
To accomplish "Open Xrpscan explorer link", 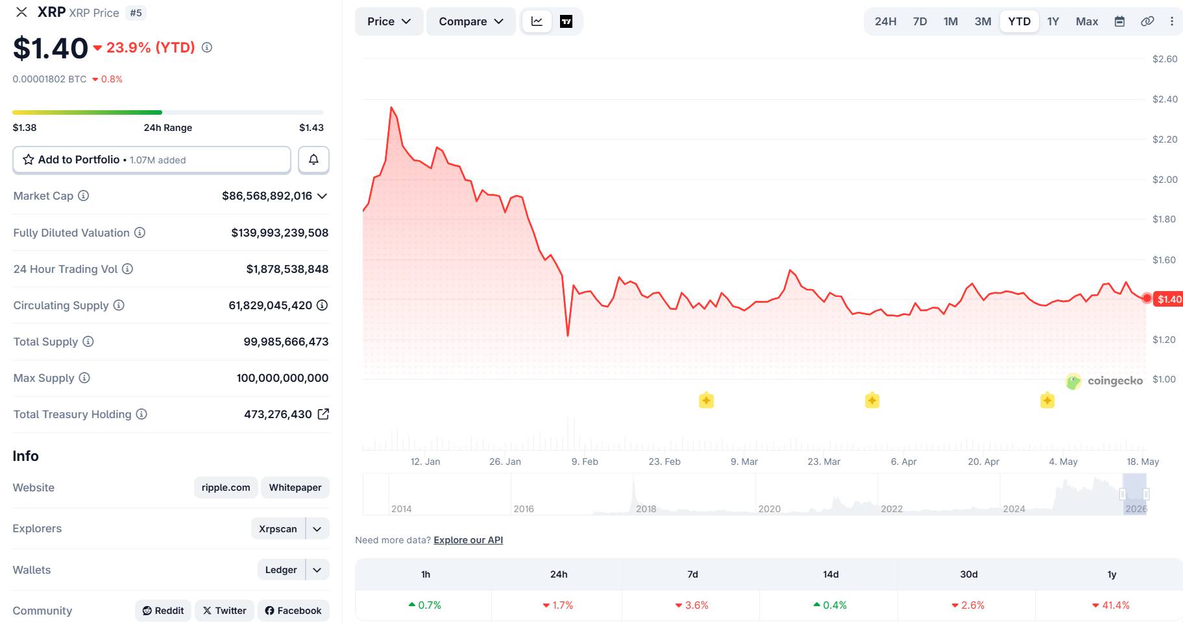I will tap(278, 529).
